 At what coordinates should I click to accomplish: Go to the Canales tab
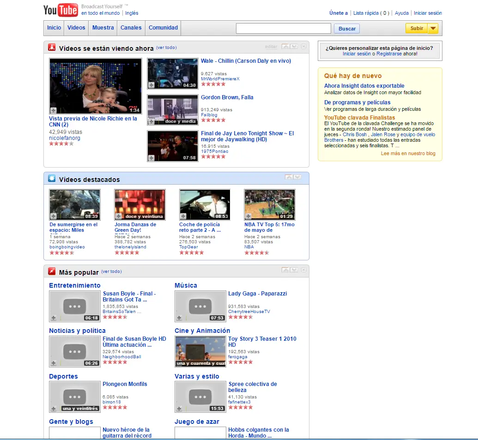131,28
